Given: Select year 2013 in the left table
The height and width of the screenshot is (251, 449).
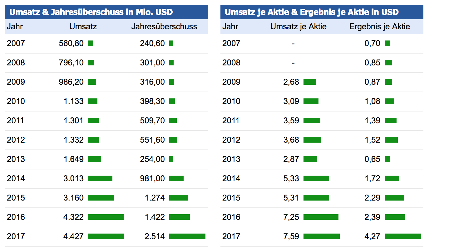Looking at the screenshot, I should coord(16,159).
